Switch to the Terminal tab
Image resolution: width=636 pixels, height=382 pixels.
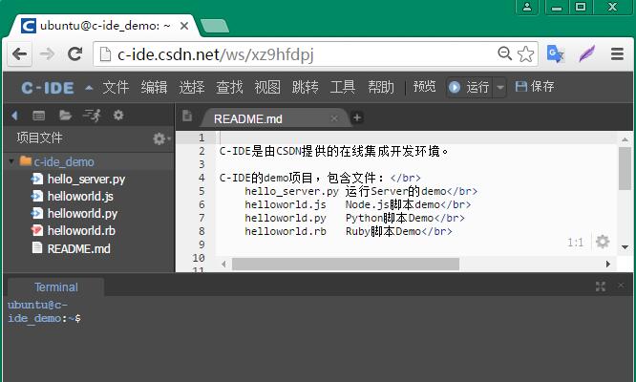click(56, 287)
